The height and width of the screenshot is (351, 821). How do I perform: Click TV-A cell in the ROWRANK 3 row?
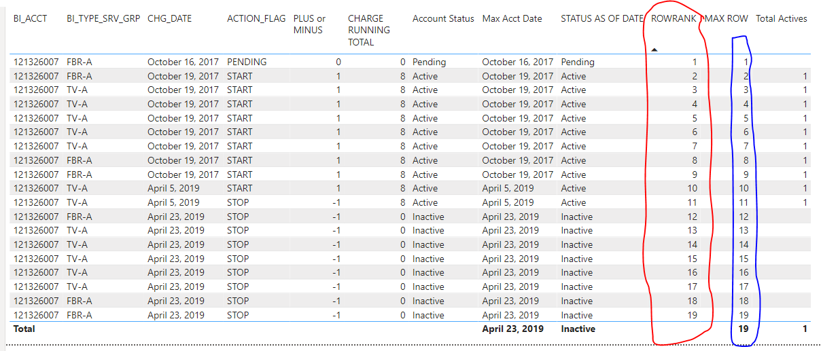coord(77,90)
